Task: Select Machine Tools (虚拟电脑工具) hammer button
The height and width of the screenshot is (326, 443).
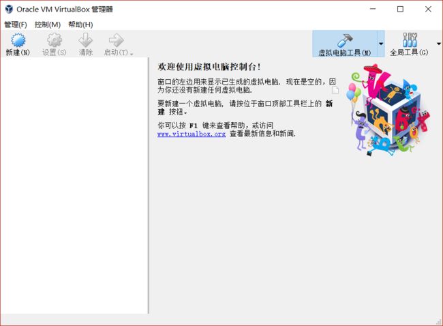Action: coord(345,44)
